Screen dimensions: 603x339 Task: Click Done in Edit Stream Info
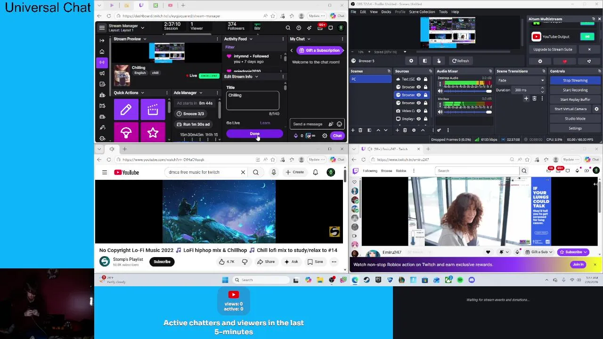[x=254, y=134]
